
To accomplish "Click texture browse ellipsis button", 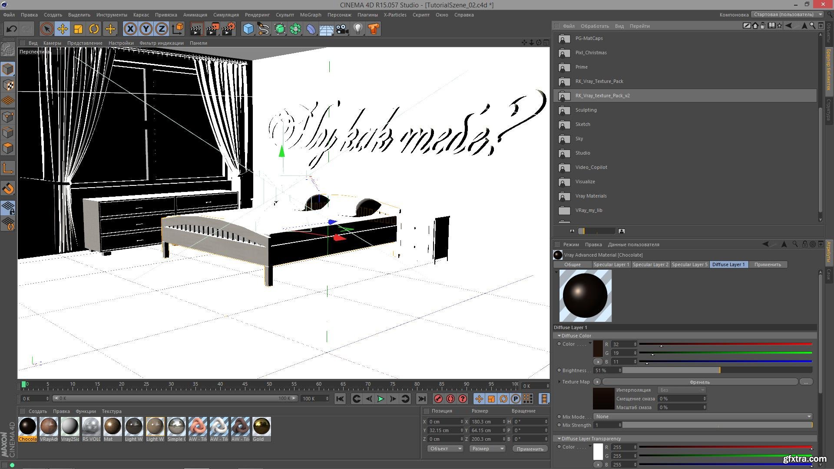I will pyautogui.click(x=806, y=382).
